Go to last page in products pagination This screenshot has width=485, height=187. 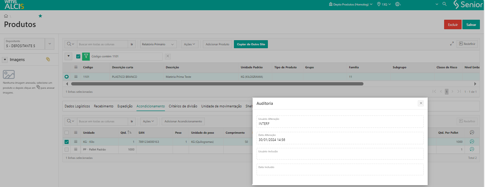pyautogui.click(x=459, y=92)
